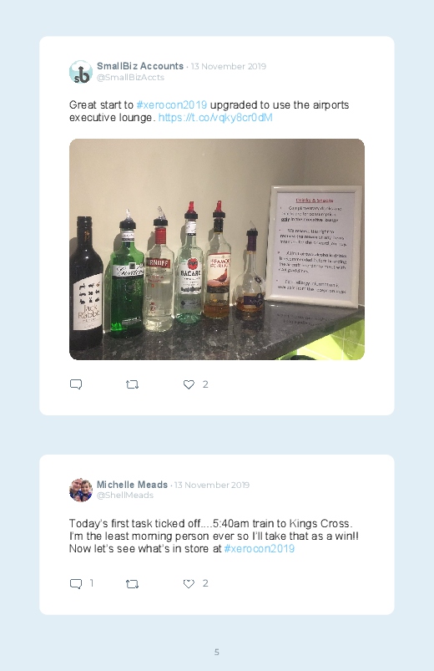The height and width of the screenshot is (671, 434).
Task: Reply to the SmallBiz Accounts tweet
Action: tap(76, 384)
